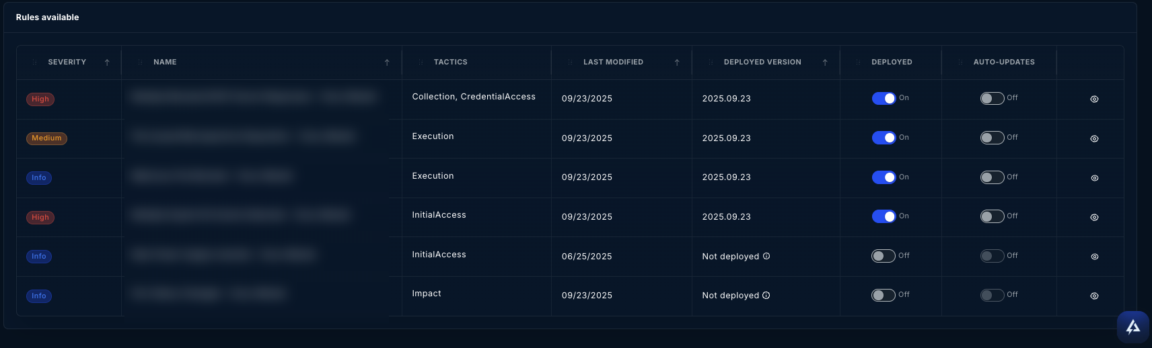
Task: Click the High badge in the InitialAccess row
Action: (40, 218)
